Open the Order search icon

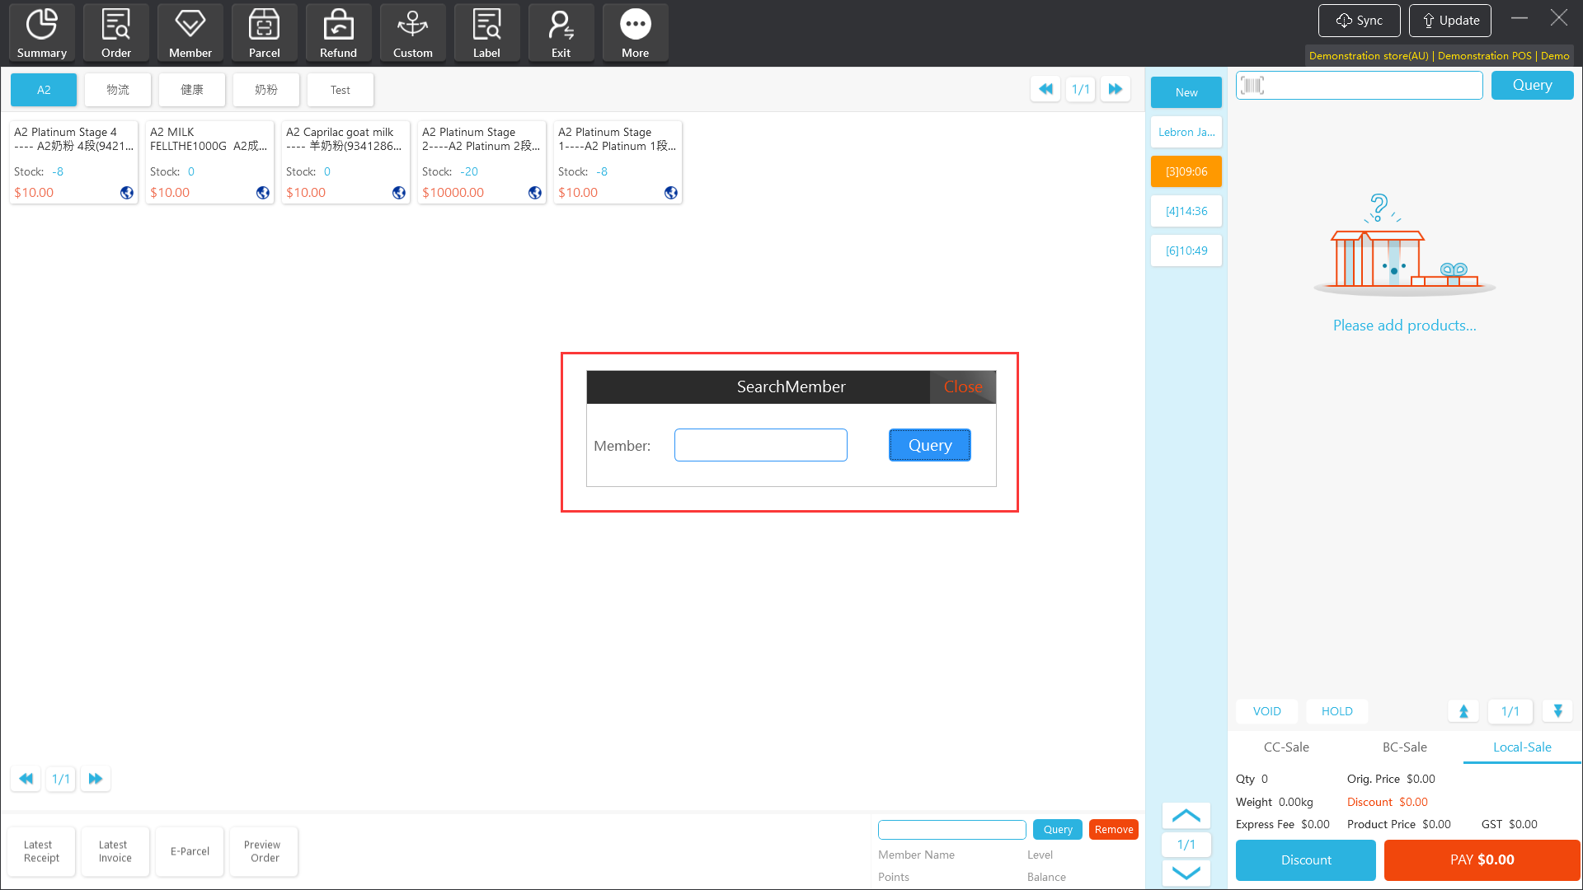coord(115,33)
